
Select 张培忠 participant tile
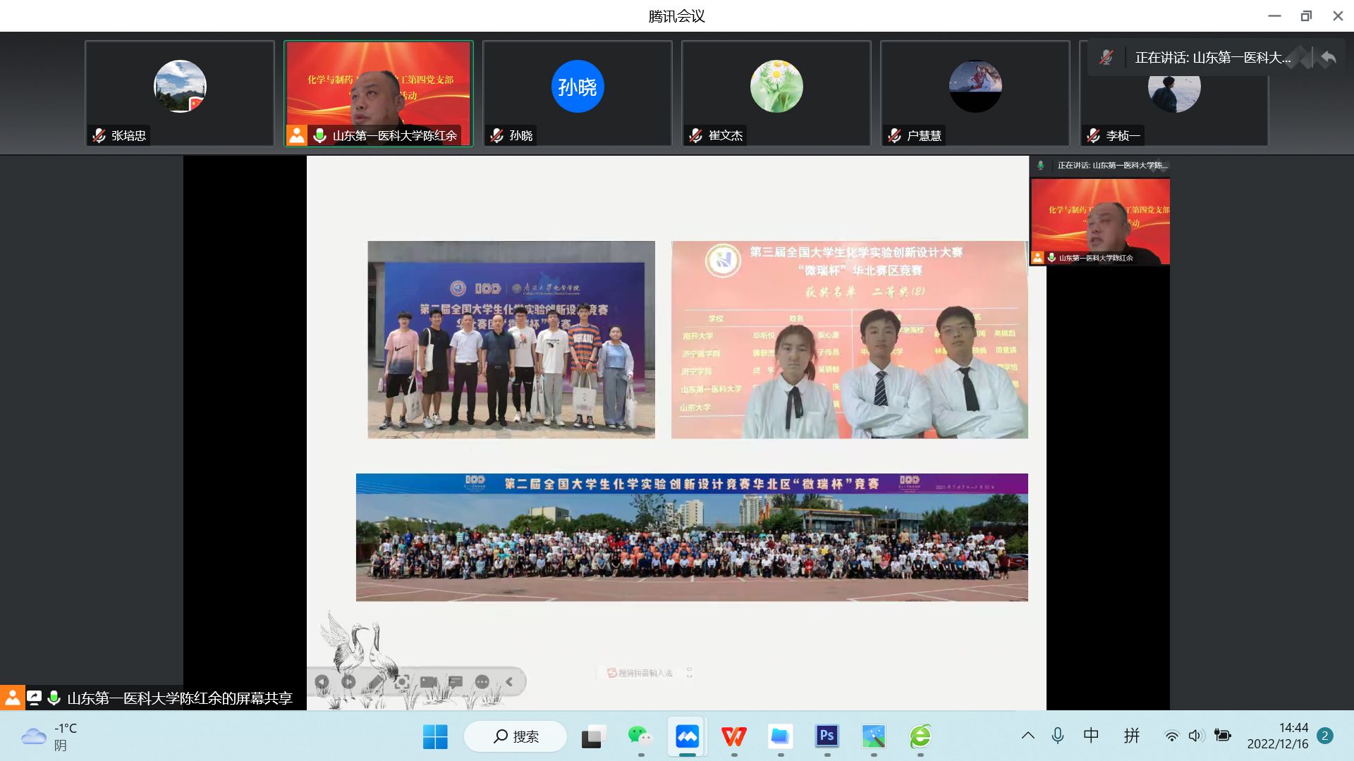tap(180, 93)
